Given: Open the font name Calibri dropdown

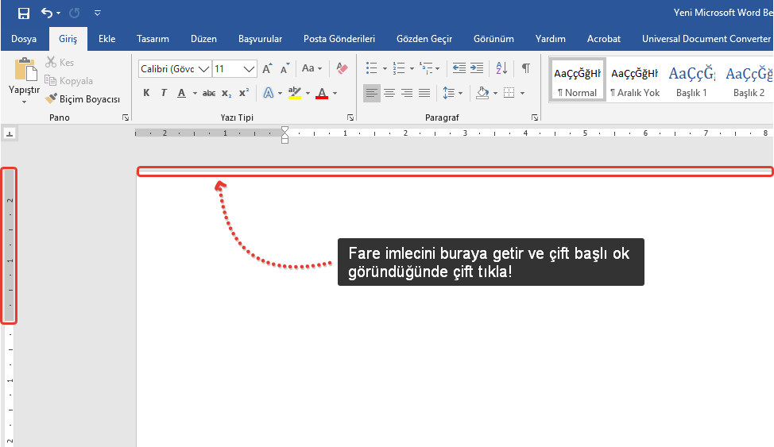Looking at the screenshot, I should click(204, 69).
